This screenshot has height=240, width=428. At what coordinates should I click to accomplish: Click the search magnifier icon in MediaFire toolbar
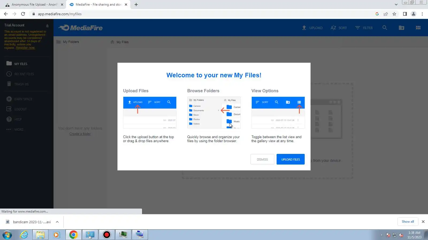pos(385,28)
